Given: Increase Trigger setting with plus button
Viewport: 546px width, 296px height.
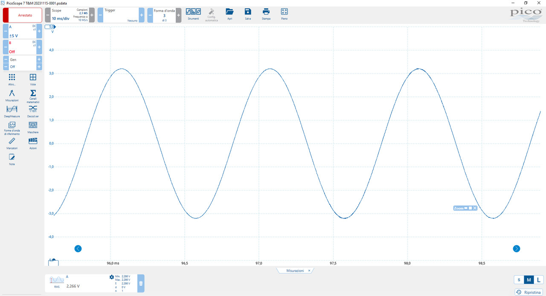Looking at the screenshot, I should coord(142,15).
